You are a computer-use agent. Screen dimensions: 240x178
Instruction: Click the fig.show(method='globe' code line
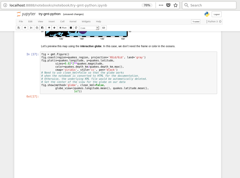click(x=73, y=85)
